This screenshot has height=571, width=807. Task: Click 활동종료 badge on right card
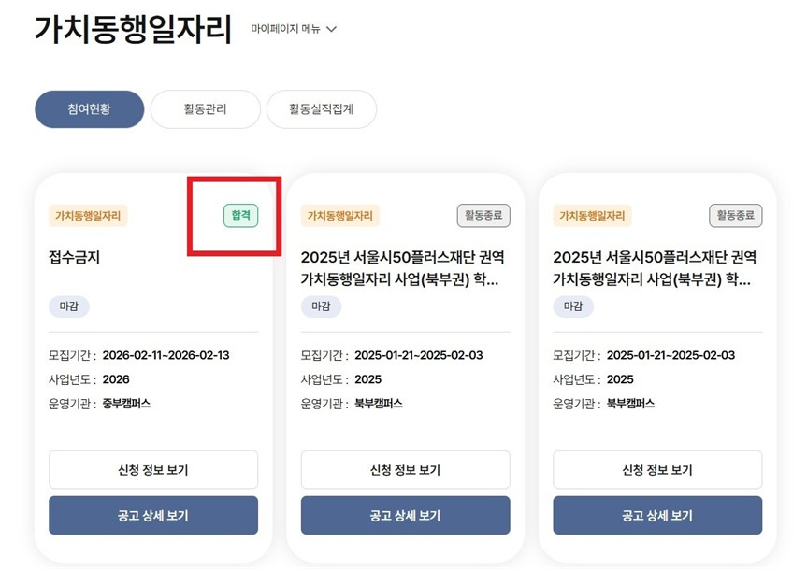[735, 216]
